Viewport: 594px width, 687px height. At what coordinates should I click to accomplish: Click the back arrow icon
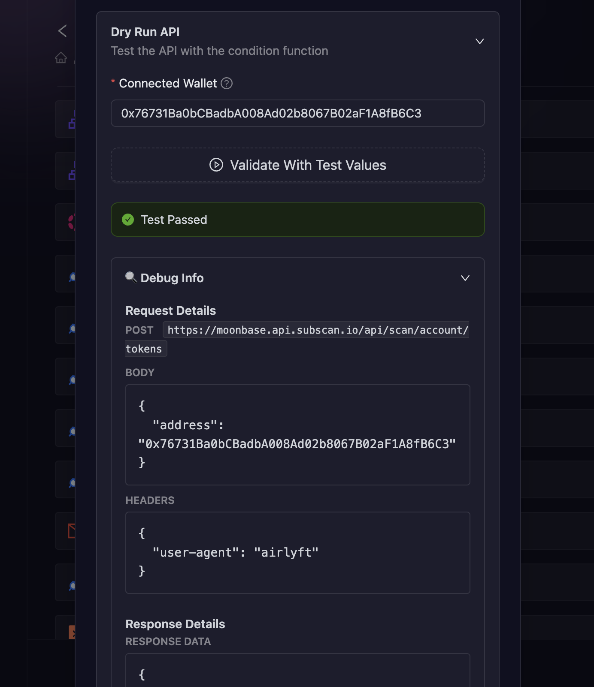(x=63, y=31)
